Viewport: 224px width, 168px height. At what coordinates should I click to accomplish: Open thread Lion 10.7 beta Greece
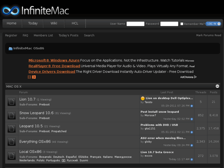(157, 152)
